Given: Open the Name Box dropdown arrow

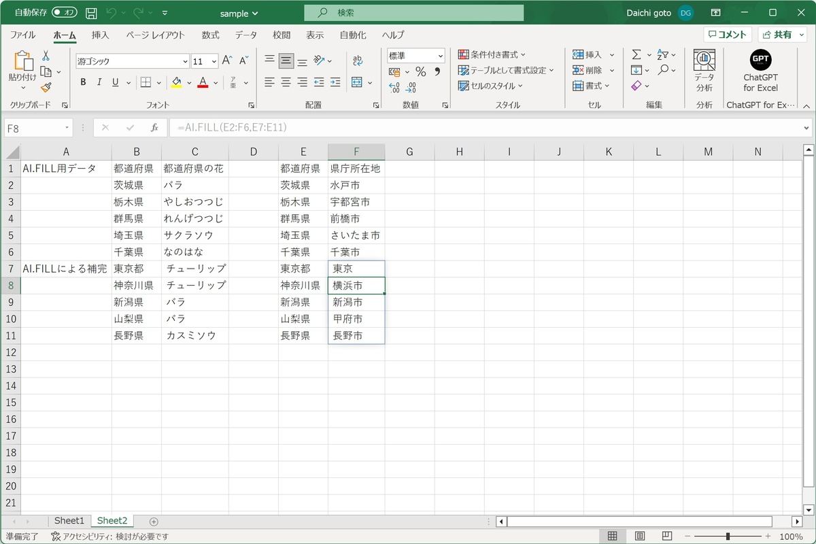Looking at the screenshot, I should coord(67,127).
